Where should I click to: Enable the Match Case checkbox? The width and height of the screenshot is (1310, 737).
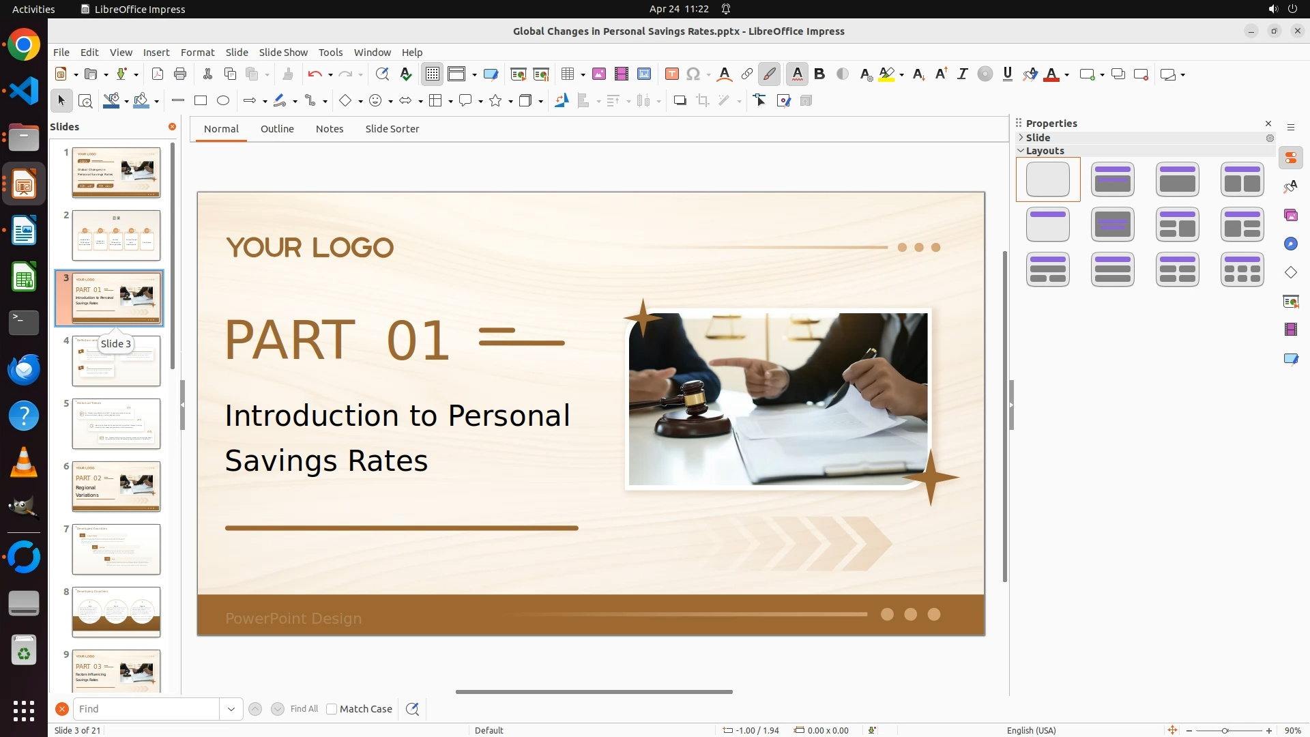click(x=332, y=709)
